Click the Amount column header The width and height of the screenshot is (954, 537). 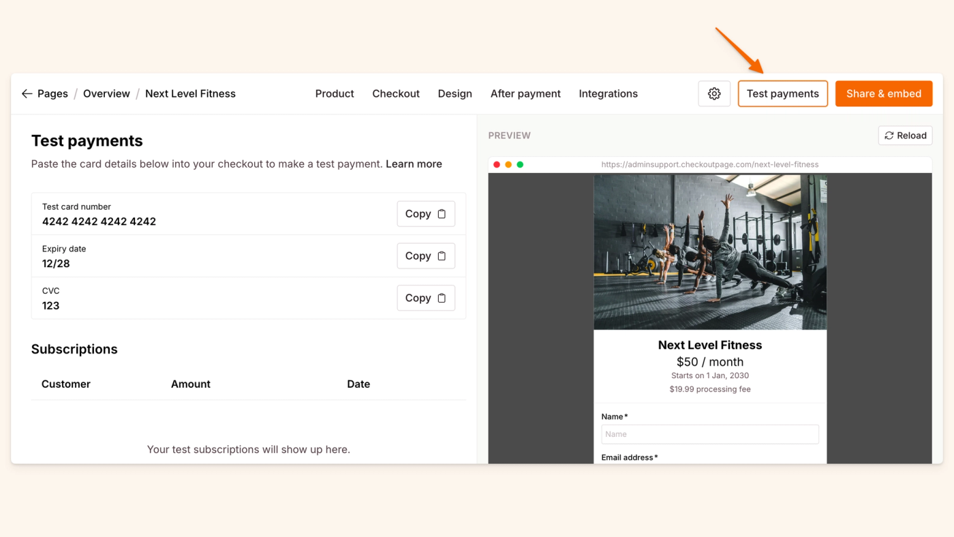click(x=191, y=384)
